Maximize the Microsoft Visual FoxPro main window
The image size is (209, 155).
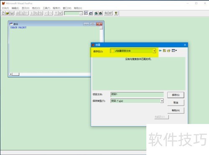click(x=196, y=3)
